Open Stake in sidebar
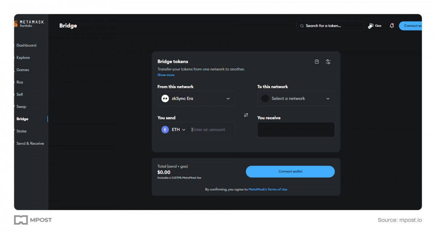Screen dimensions: 436x233 [x=21, y=131]
